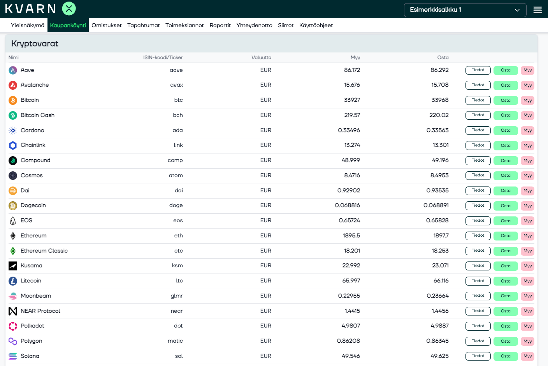Screen dimensions: 548x366
Task: Click the Ethereum Classic coin icon
Action: (x=13, y=251)
